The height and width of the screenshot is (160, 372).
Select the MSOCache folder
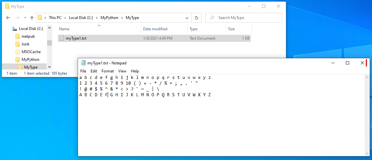pos(31,52)
